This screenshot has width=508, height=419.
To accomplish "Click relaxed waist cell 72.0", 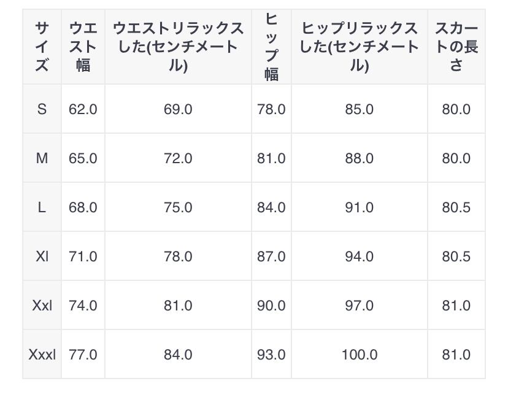I will pos(178,158).
